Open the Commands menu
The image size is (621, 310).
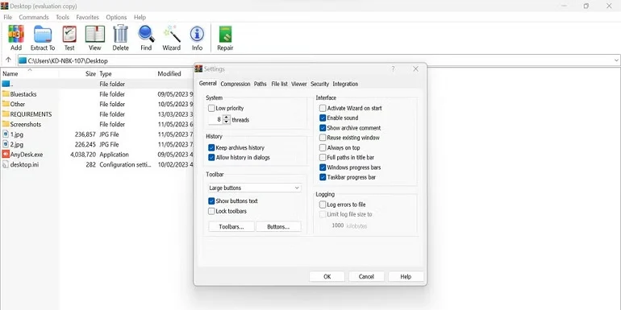[x=34, y=18]
